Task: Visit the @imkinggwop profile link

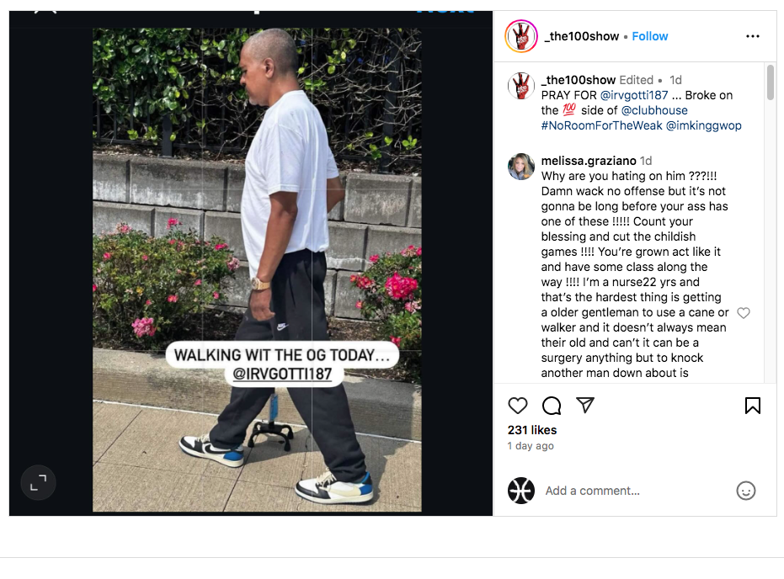Action: [x=703, y=125]
